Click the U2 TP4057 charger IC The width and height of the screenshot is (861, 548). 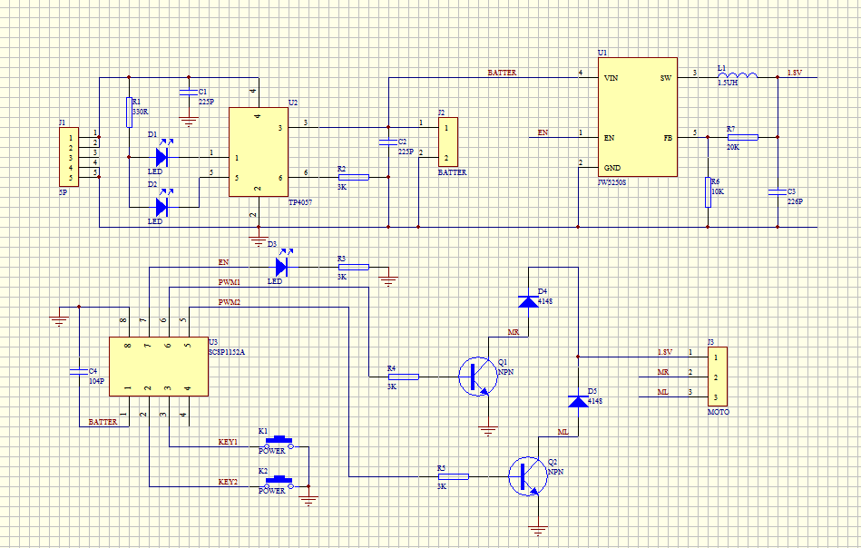click(258, 152)
